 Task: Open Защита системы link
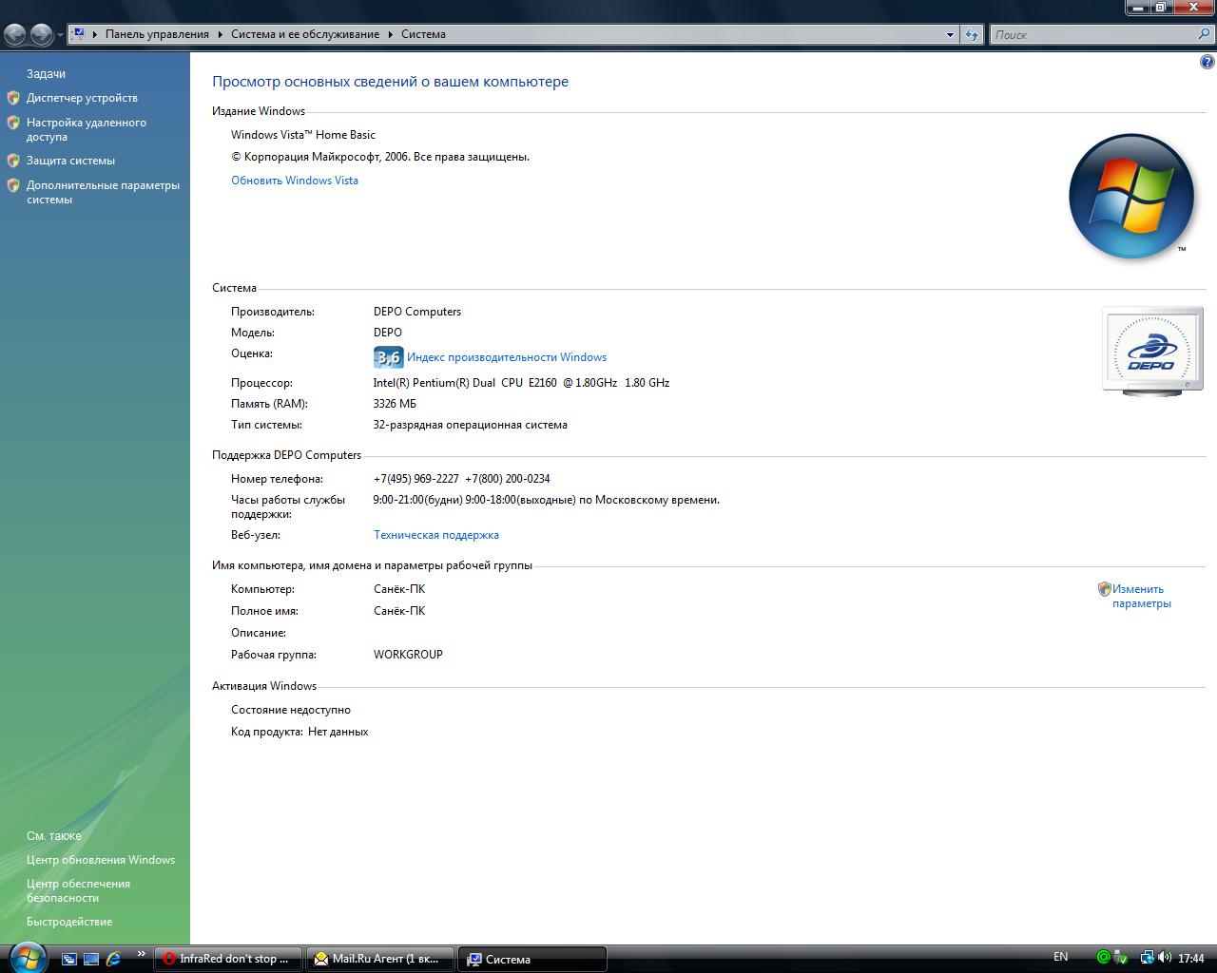(70, 161)
